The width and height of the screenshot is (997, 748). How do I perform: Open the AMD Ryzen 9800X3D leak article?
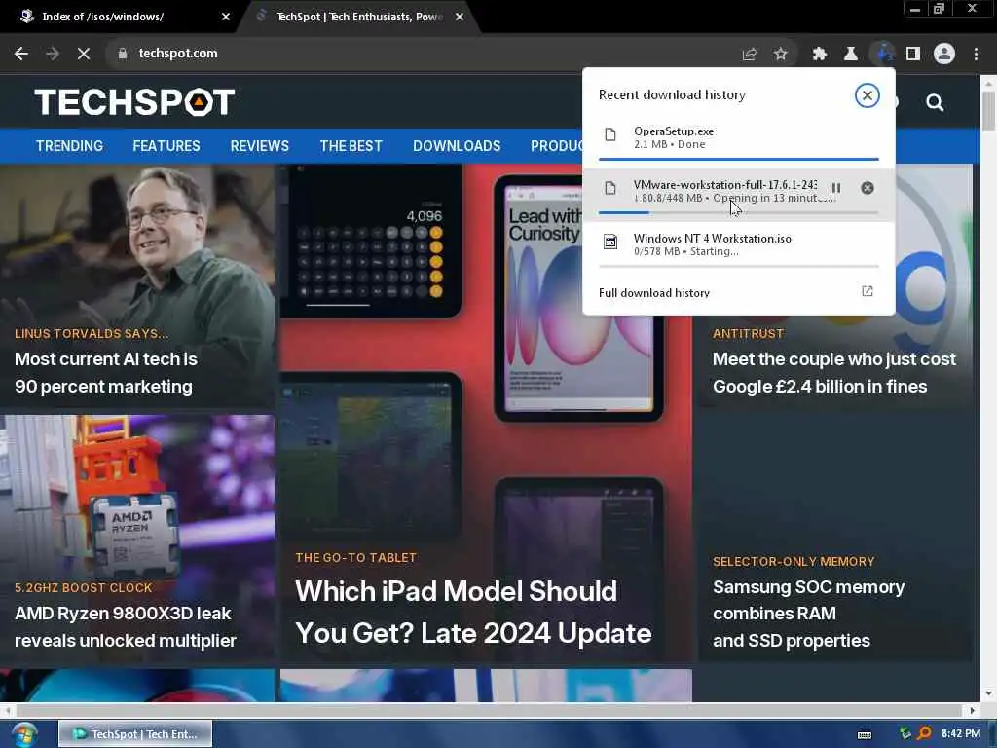coord(126,626)
